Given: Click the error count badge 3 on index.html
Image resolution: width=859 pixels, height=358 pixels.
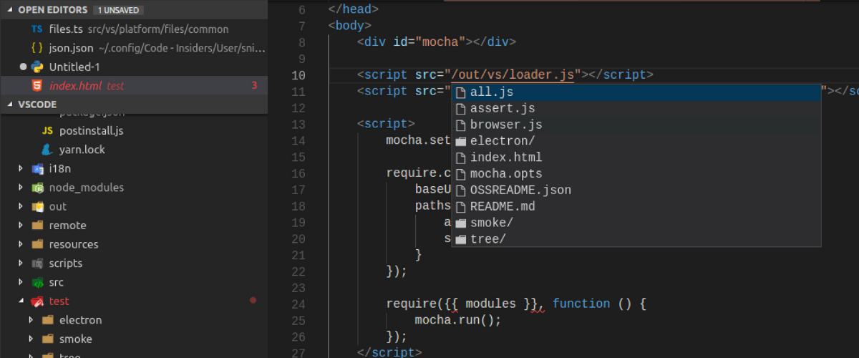Looking at the screenshot, I should [x=254, y=85].
